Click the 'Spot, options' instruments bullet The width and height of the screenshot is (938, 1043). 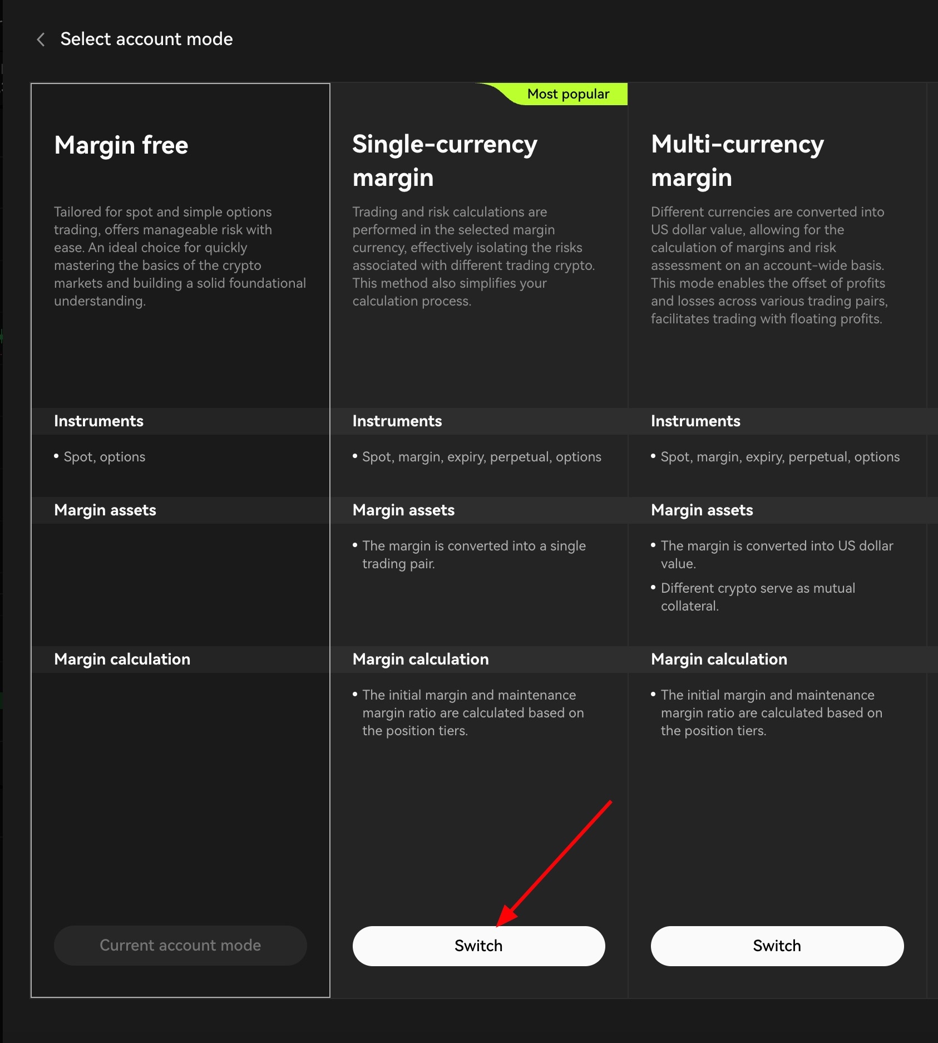click(105, 457)
